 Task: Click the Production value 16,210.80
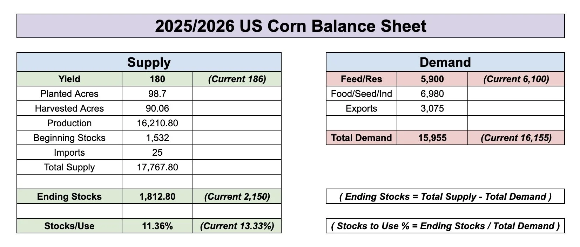pos(157,123)
